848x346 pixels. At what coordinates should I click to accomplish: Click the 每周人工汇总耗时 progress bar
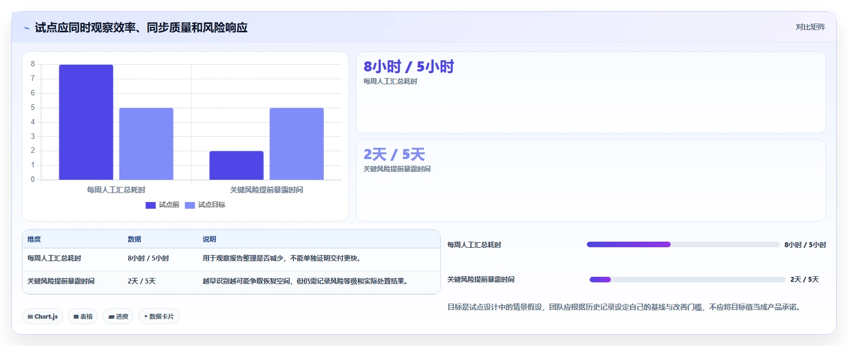pyautogui.click(x=683, y=244)
